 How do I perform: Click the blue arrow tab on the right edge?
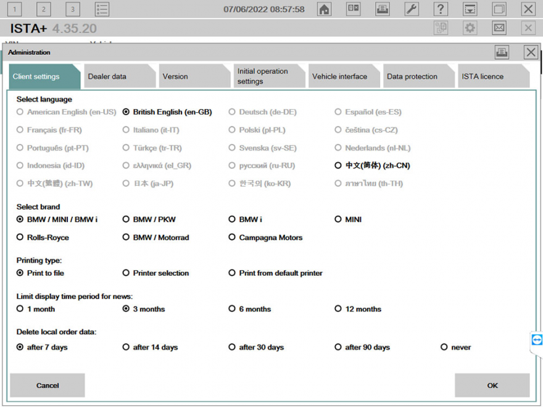click(x=536, y=340)
